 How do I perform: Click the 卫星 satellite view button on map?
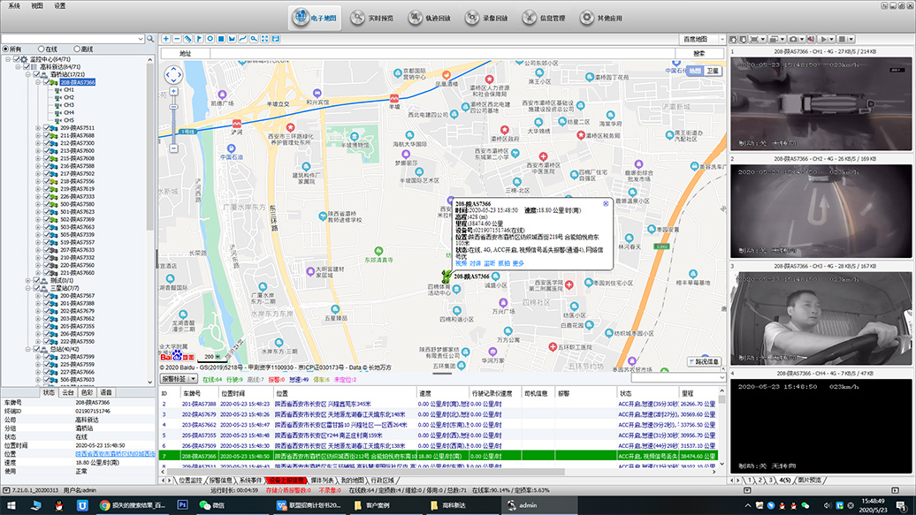click(x=713, y=70)
